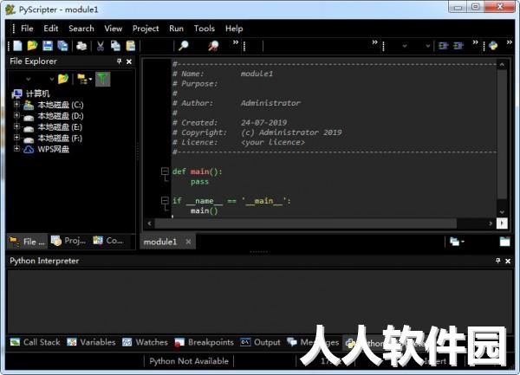Open the Call Stack tab

tap(36, 342)
